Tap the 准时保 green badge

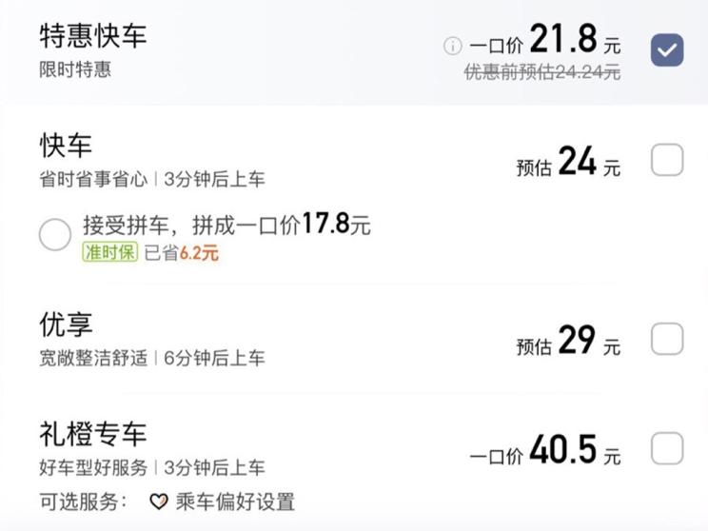[x=109, y=252]
